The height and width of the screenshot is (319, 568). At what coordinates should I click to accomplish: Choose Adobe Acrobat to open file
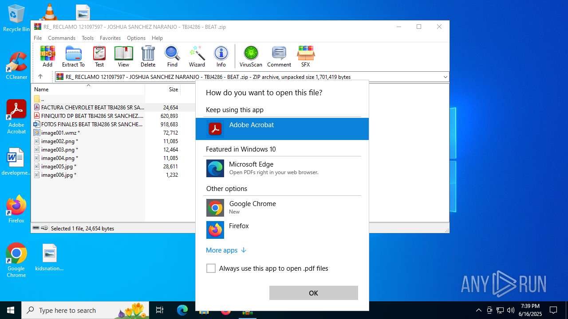point(282,129)
